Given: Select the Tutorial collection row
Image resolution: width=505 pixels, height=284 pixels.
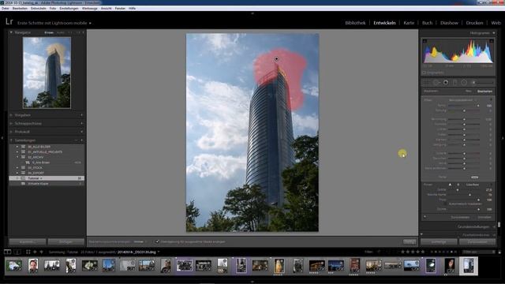Looking at the screenshot, I should point(47,178).
